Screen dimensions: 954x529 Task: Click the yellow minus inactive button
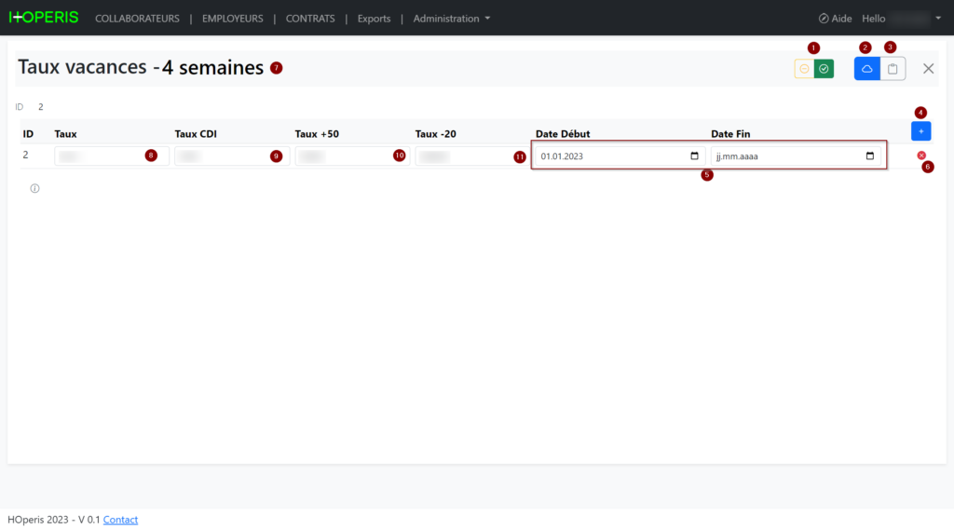click(x=804, y=69)
